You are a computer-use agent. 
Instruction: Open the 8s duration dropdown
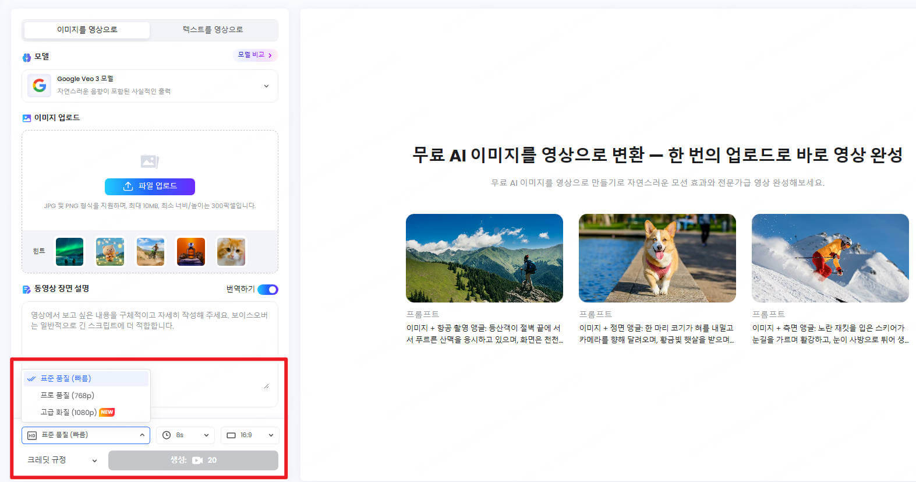coord(185,435)
